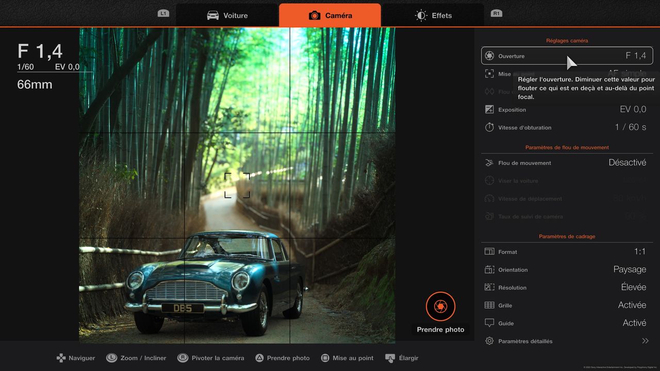Click the 1/60 shutter overlay readout

25,67
